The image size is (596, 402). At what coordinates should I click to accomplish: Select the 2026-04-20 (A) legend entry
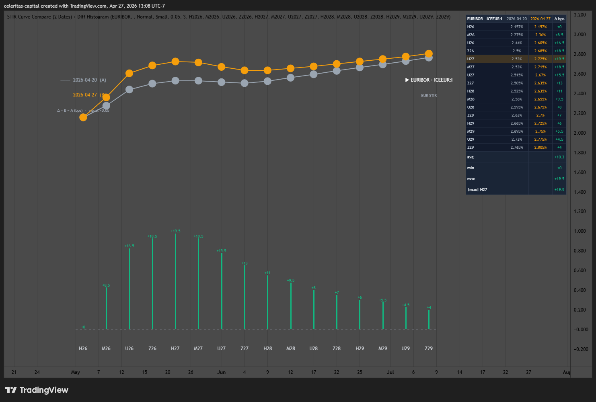[83, 80]
